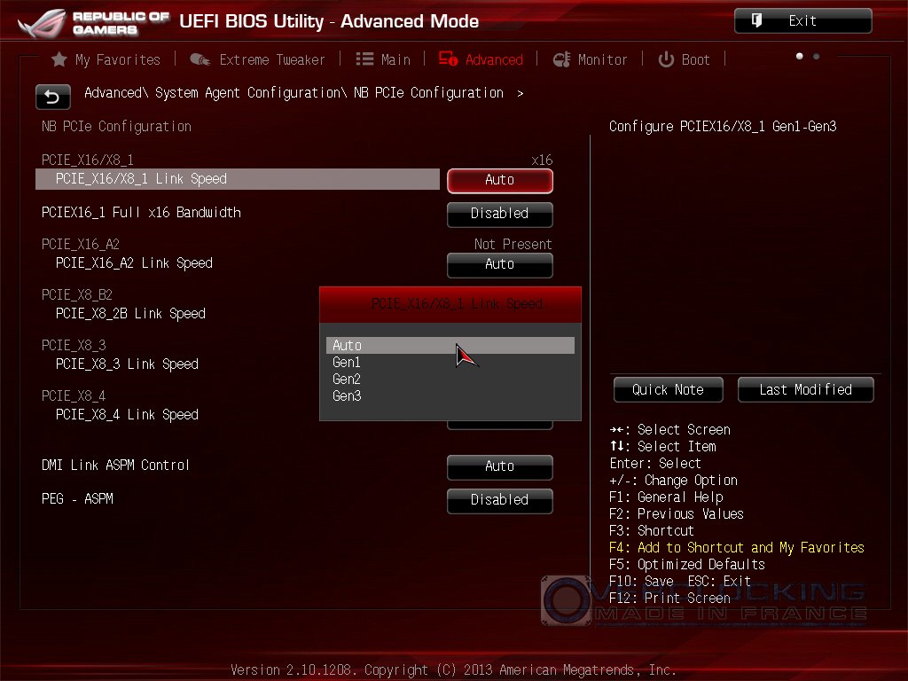Screen dimensions: 908x681
Task: Click the second page indicator dot
Action: [x=816, y=56]
